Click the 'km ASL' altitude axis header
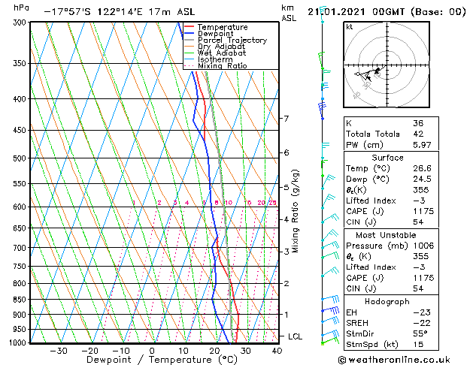473x365 pixels. point(289,14)
